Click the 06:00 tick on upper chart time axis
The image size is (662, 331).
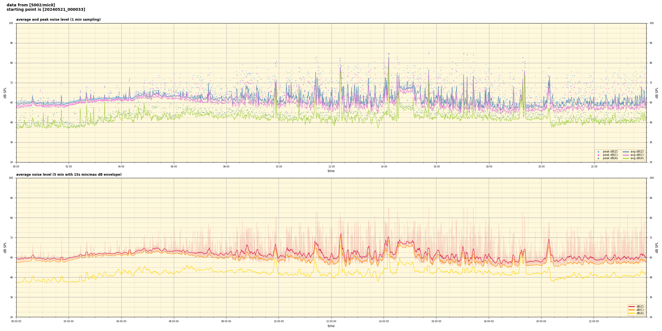pos(174,167)
